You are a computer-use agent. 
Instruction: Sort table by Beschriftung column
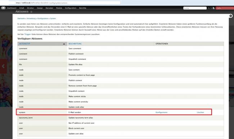click(x=75, y=44)
